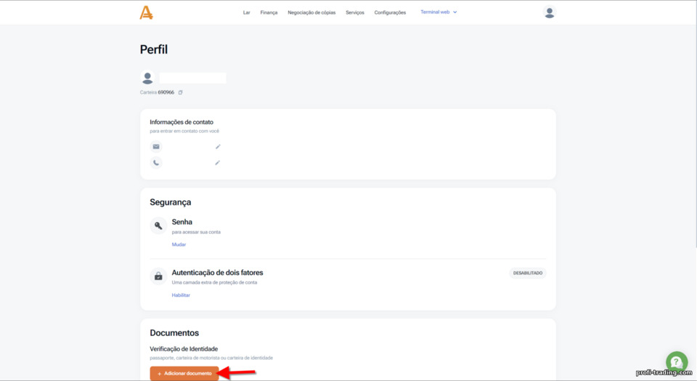Open the Serviços menu

point(355,12)
